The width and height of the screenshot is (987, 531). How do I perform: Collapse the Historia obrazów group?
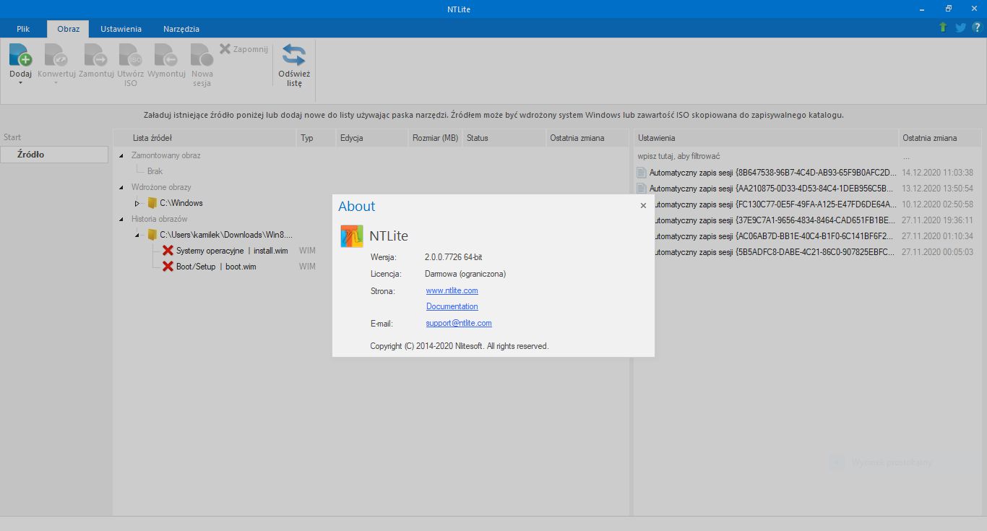pyautogui.click(x=121, y=219)
